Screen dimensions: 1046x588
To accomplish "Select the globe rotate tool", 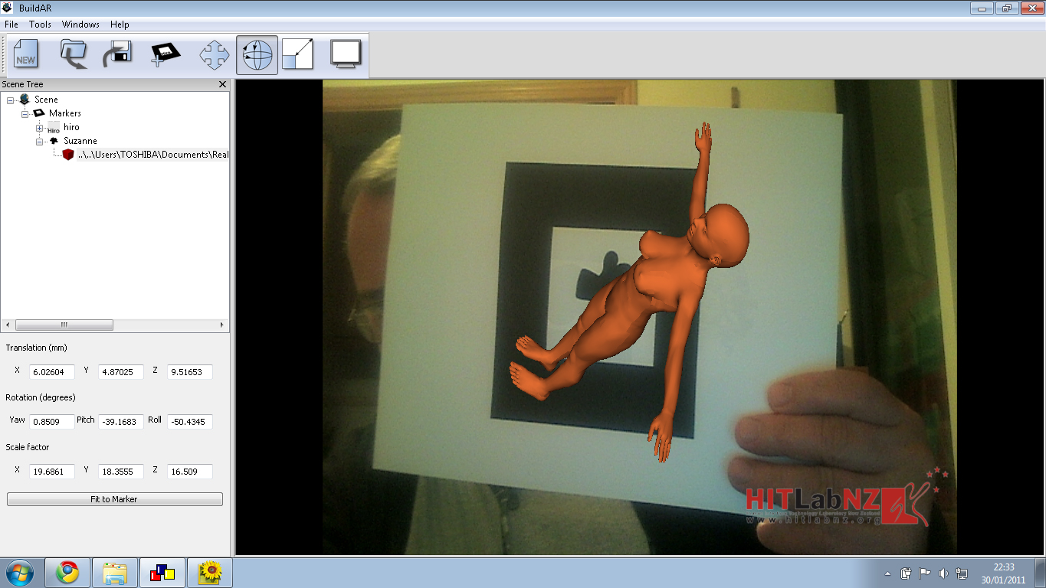I will coord(257,55).
